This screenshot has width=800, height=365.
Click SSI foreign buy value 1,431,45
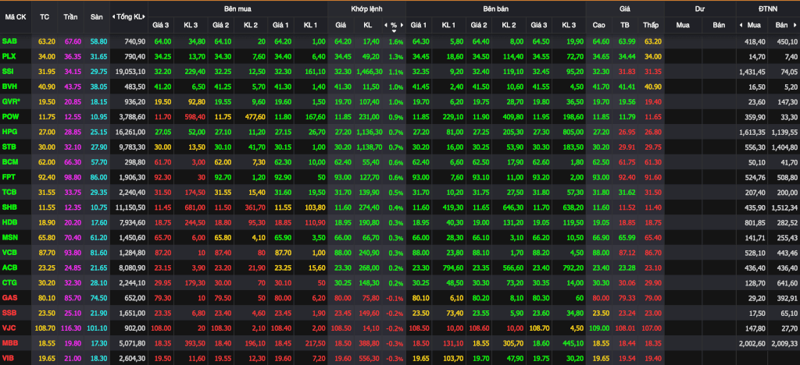click(752, 71)
